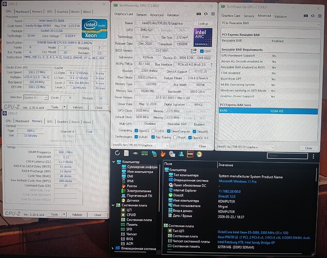Viewport: 327px width, 258px height.
Task: Open the memory benchmark RAM-stick icon
Action: point(144,154)
